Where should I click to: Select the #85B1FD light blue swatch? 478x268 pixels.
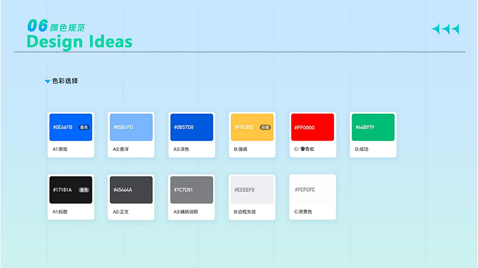[x=131, y=127]
